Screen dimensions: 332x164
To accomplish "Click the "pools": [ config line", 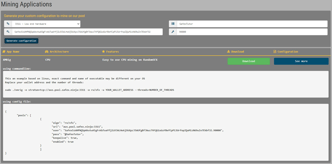I will coord(24,115).
